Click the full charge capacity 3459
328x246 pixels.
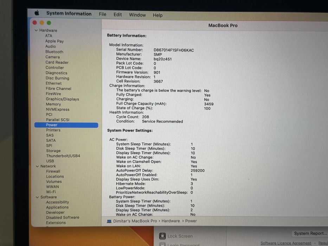click(x=209, y=104)
